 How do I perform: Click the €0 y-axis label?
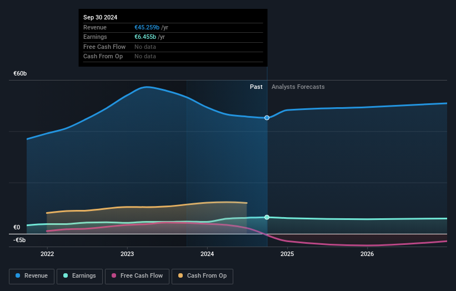click(x=17, y=227)
